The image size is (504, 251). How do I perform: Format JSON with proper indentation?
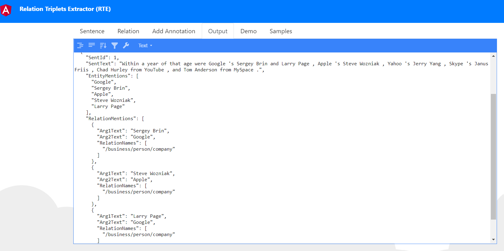coord(80,45)
